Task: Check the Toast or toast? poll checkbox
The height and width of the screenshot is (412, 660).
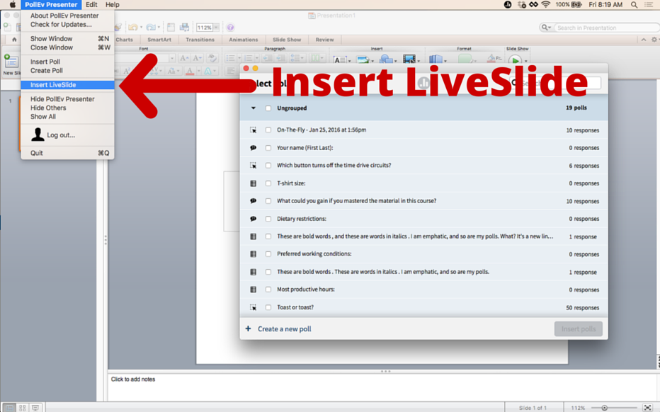Action: pyautogui.click(x=267, y=307)
